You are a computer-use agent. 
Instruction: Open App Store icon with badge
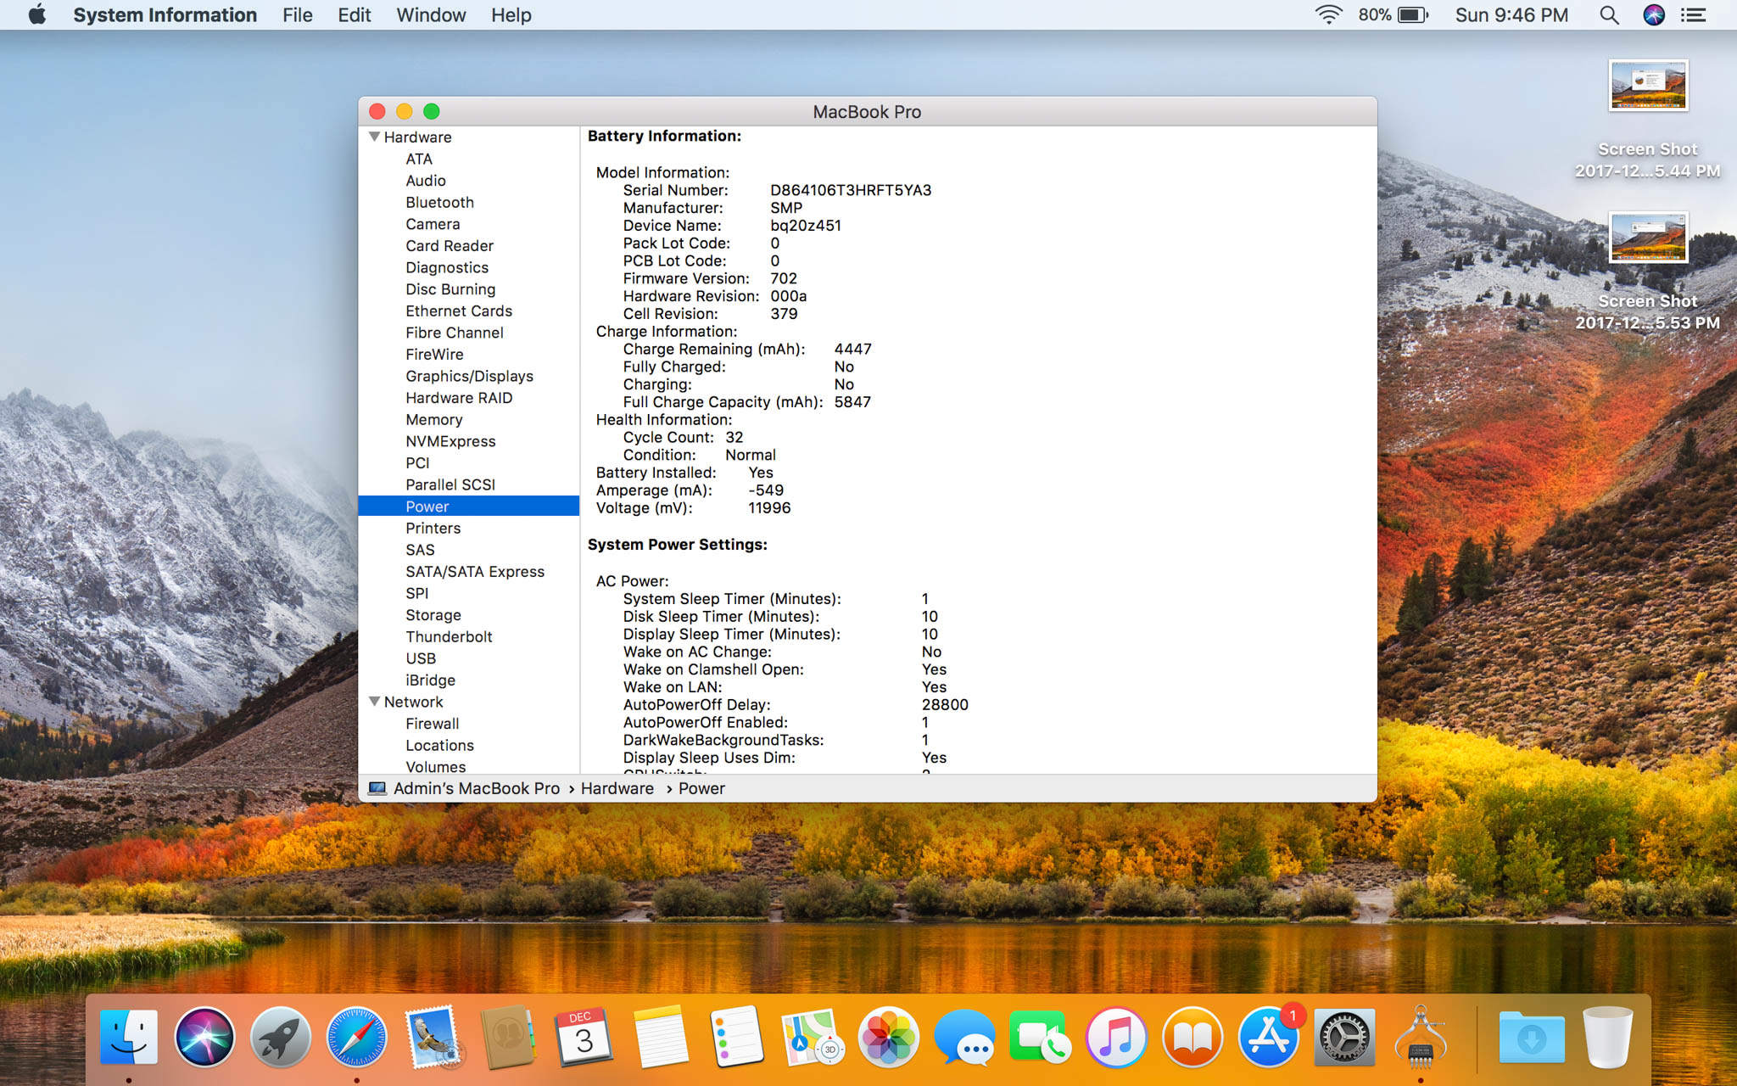(x=1269, y=1036)
